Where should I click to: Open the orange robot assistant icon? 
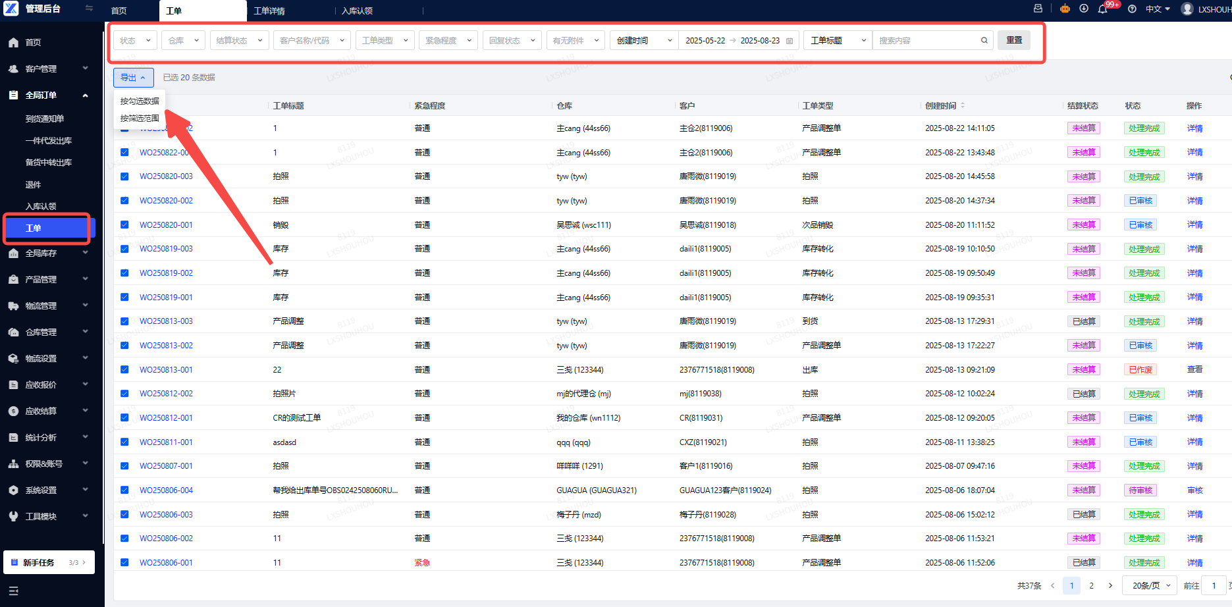coord(1065,9)
